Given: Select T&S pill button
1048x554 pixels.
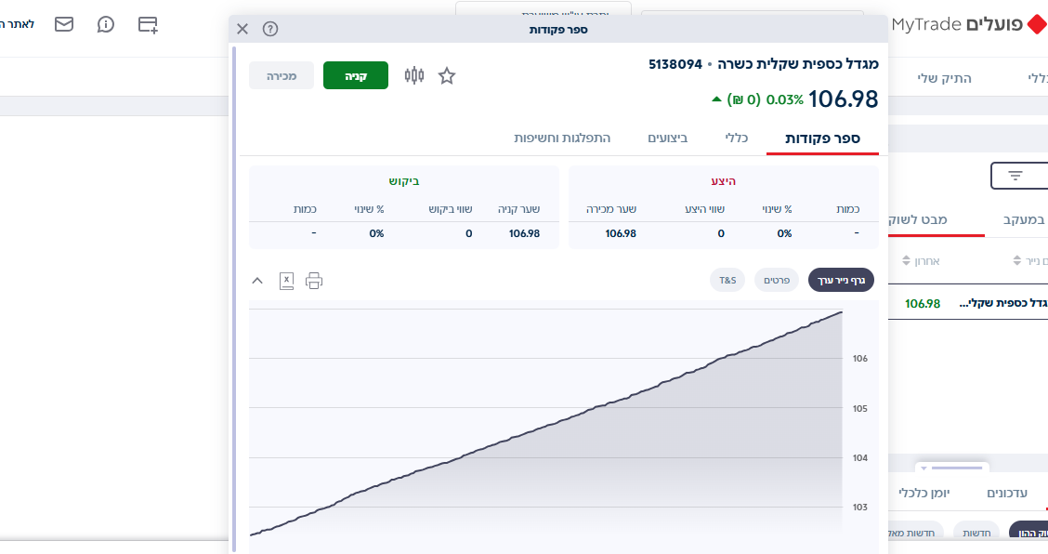Looking at the screenshot, I should 727,281.
